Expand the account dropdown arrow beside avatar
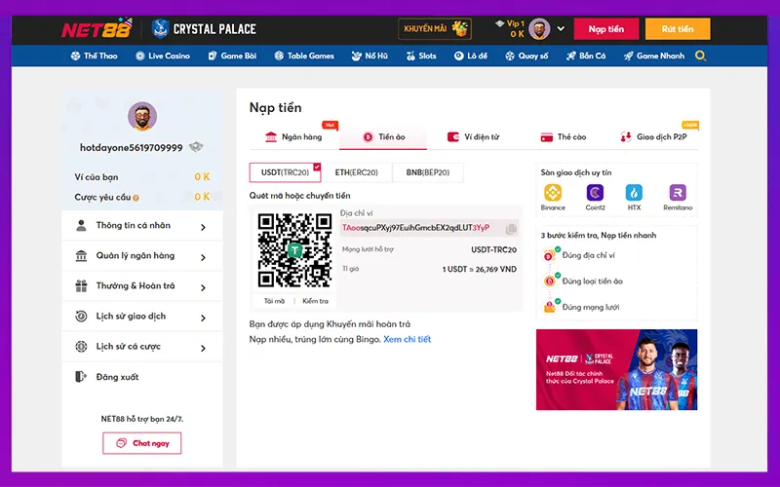 pyautogui.click(x=561, y=29)
